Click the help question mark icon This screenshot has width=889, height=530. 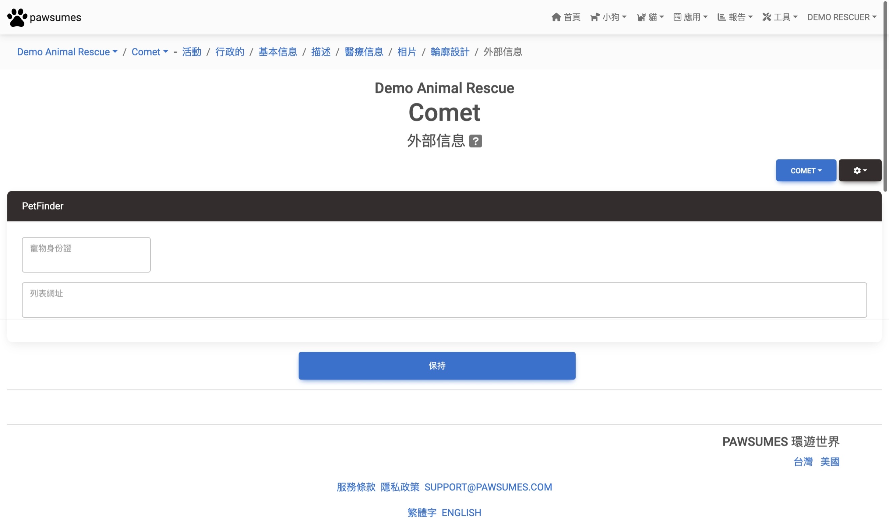(476, 140)
